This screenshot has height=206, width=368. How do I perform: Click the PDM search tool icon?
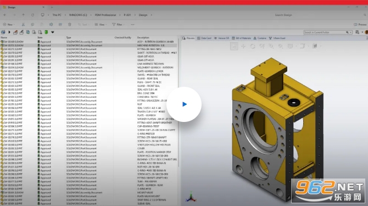pyautogui.click(x=357, y=32)
